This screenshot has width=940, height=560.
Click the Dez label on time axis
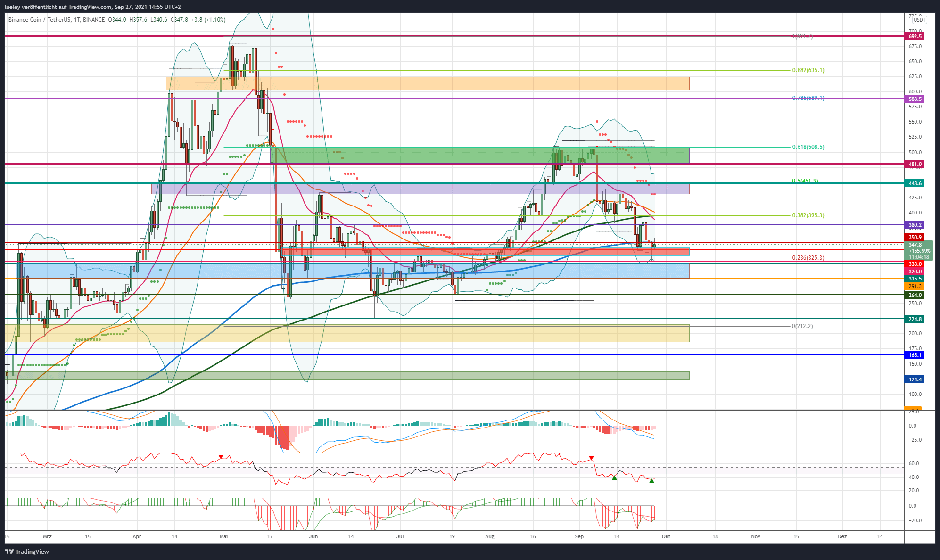tap(842, 536)
